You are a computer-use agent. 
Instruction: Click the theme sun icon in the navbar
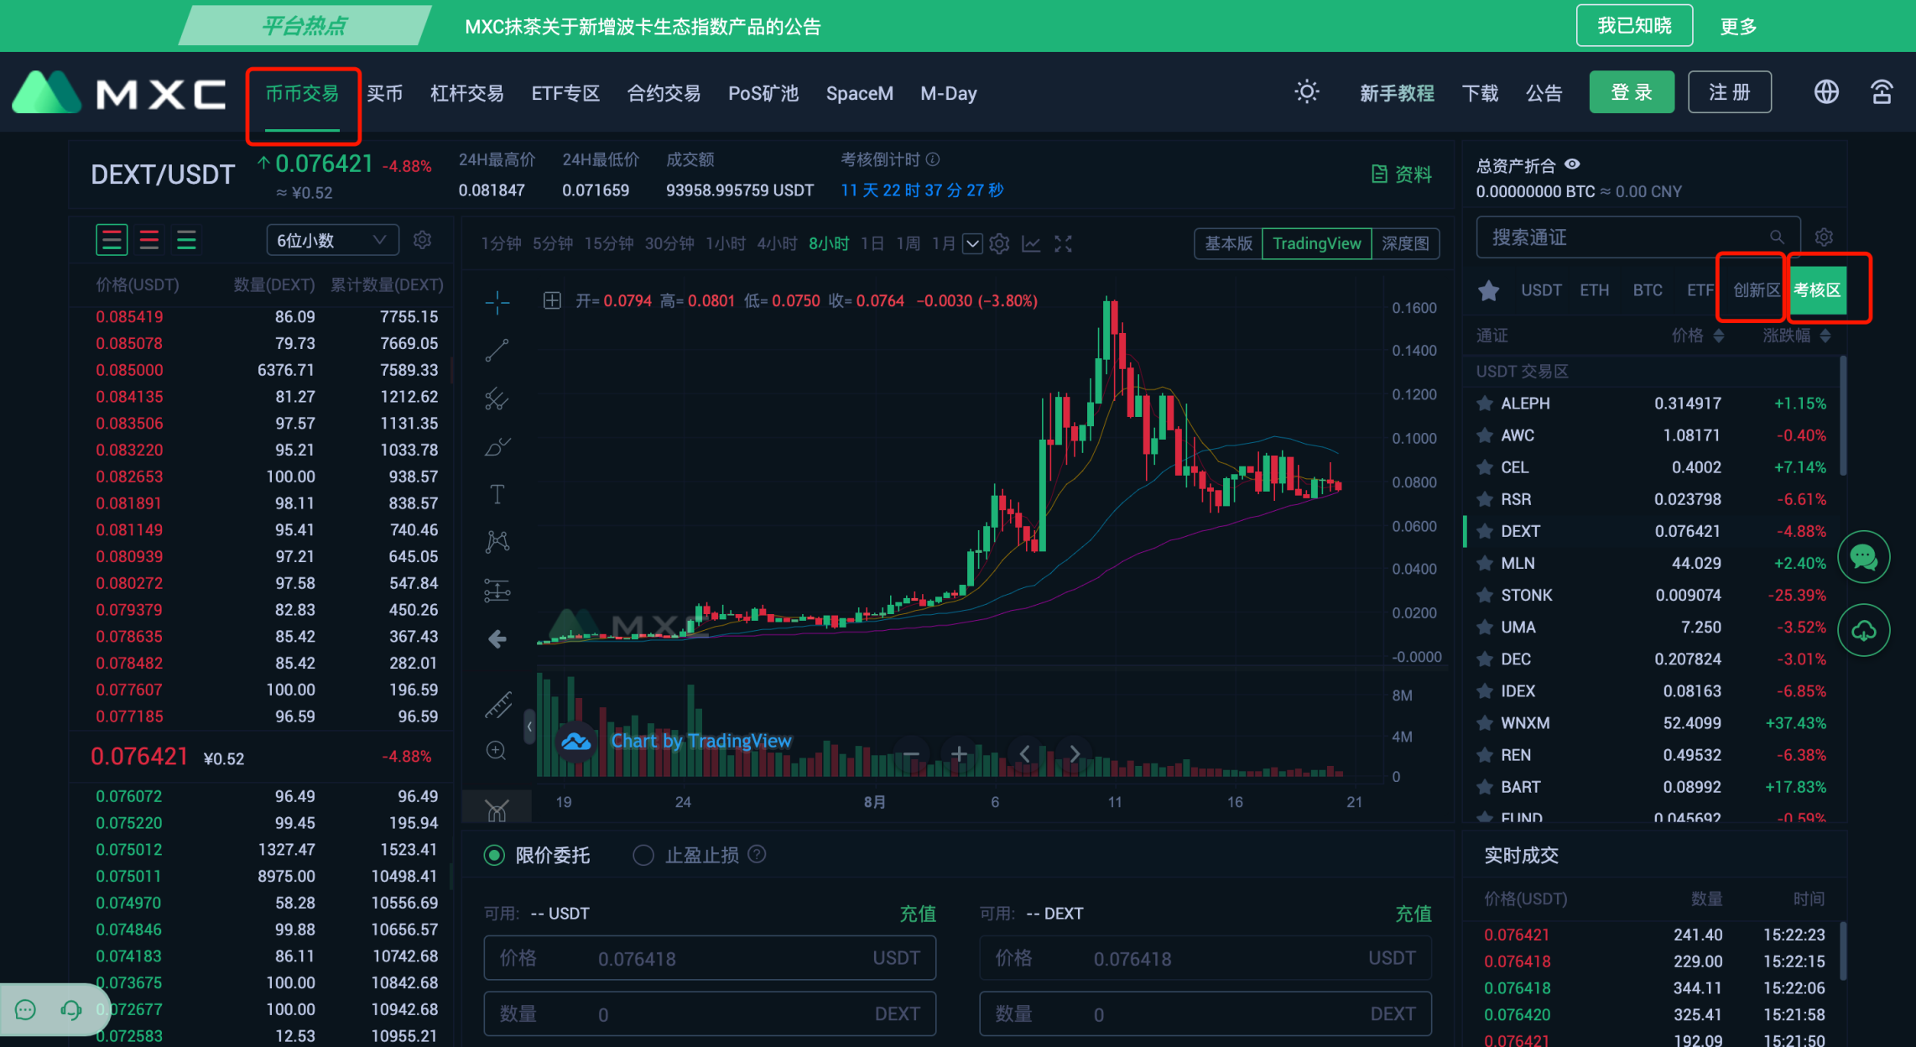click(x=1306, y=92)
